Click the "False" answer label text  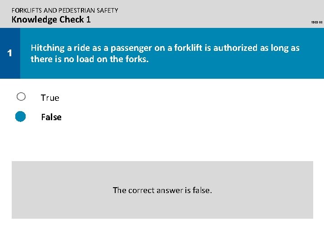point(51,117)
